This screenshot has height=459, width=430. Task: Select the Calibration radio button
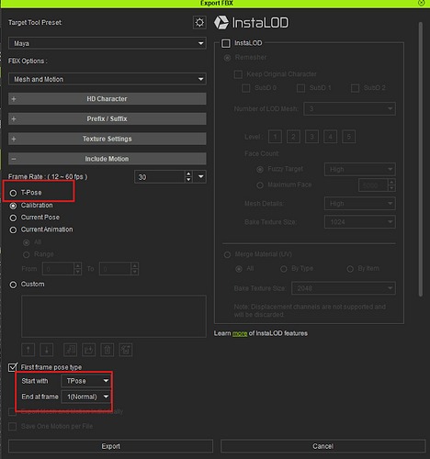click(13, 206)
